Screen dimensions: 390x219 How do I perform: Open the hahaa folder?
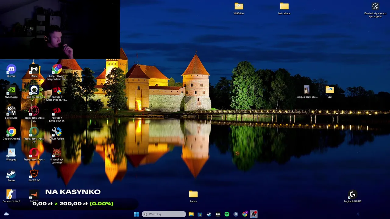point(193,196)
